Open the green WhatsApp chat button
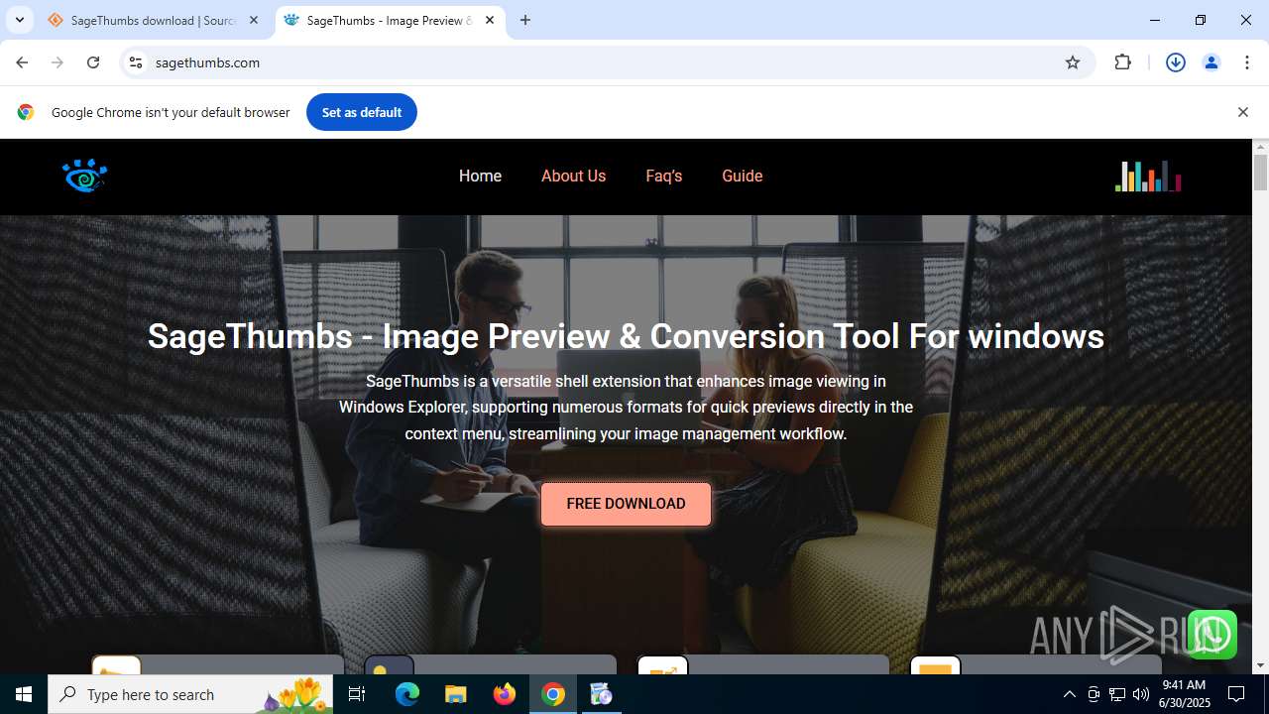1269x714 pixels. 1211,635
